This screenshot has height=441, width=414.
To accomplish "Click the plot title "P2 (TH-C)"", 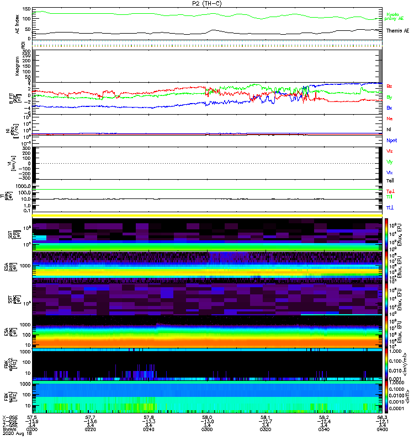I will pyautogui.click(x=206, y=3).
